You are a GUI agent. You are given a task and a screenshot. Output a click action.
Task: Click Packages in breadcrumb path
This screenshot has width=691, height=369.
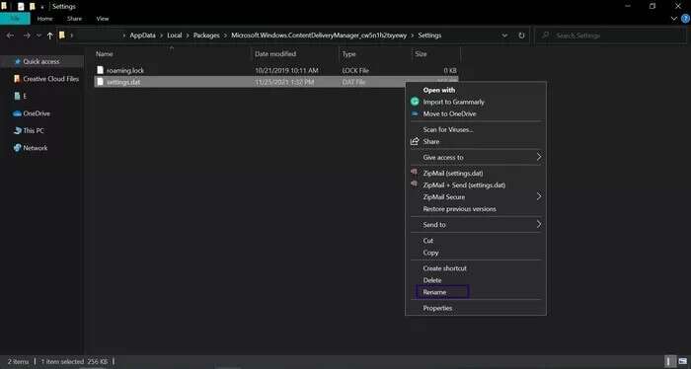(206, 36)
